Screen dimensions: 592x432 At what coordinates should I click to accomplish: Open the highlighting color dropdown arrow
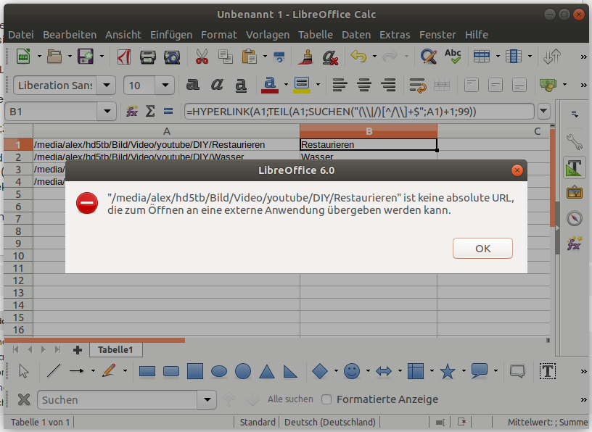pyautogui.click(x=318, y=85)
